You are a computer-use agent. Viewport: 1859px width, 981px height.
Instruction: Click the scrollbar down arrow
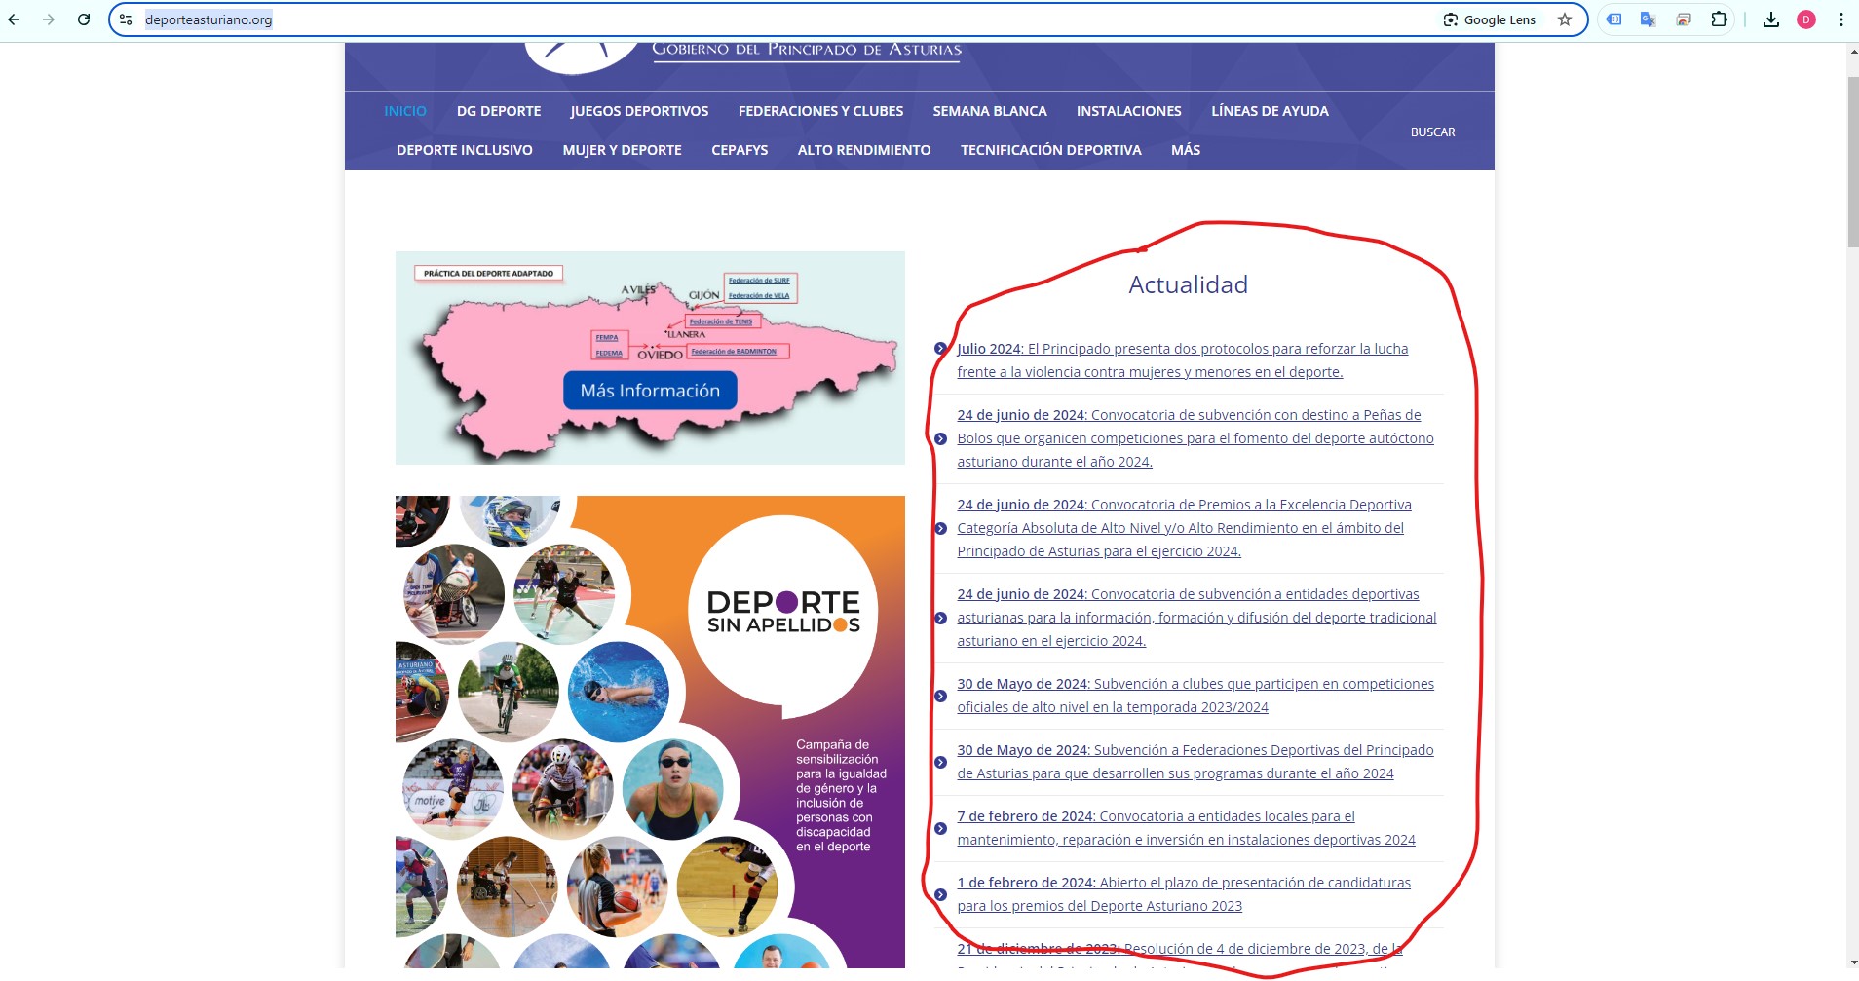click(1852, 962)
